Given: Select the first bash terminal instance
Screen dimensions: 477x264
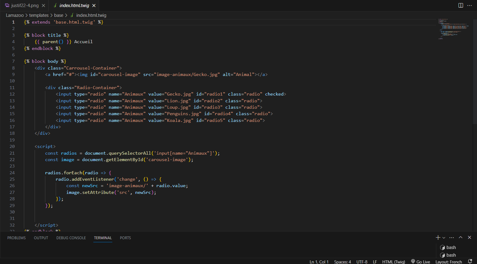Looking at the screenshot, I should pos(451,247).
